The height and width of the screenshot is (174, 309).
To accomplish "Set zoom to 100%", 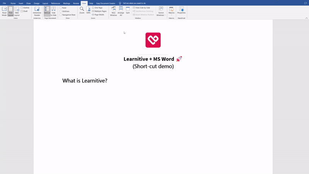I will (x=88, y=10).
